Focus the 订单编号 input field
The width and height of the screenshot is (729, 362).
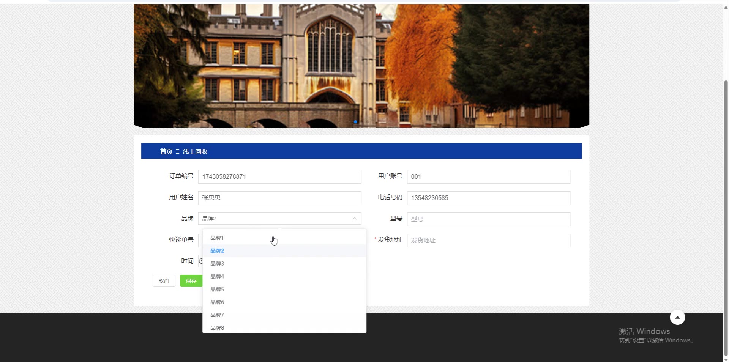click(280, 177)
